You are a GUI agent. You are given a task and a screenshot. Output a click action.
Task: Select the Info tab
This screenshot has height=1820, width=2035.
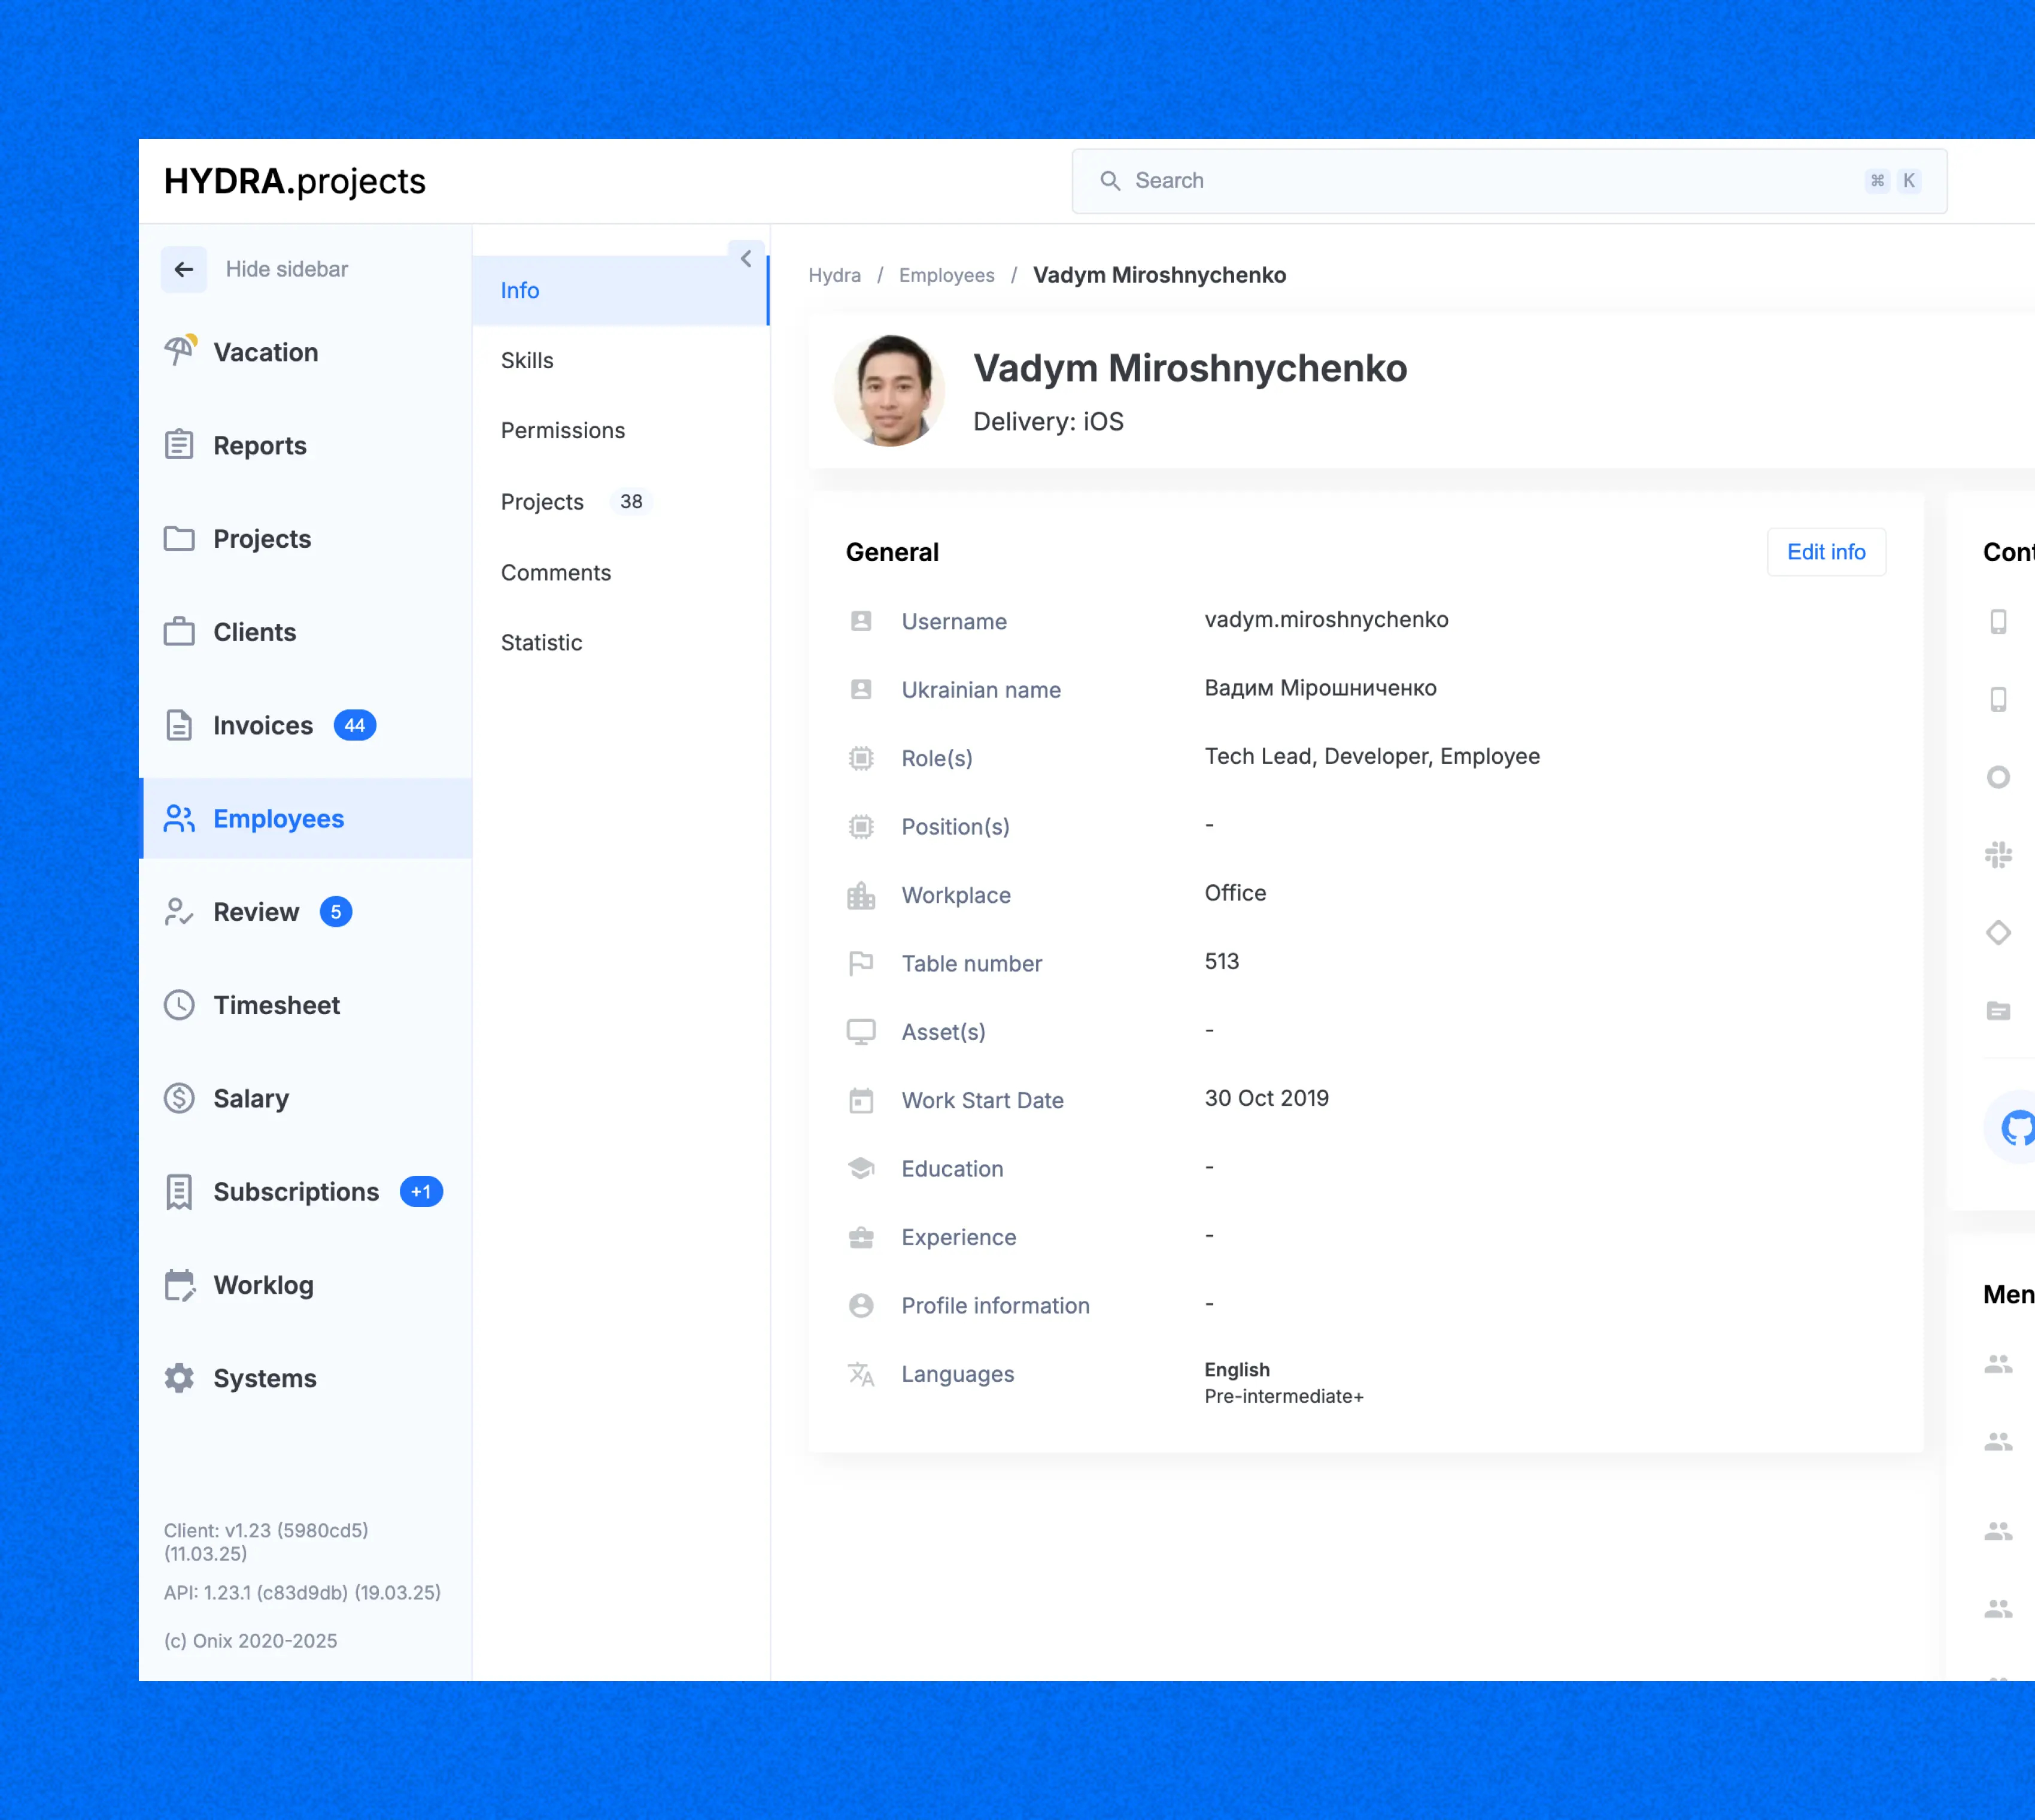coord(619,290)
